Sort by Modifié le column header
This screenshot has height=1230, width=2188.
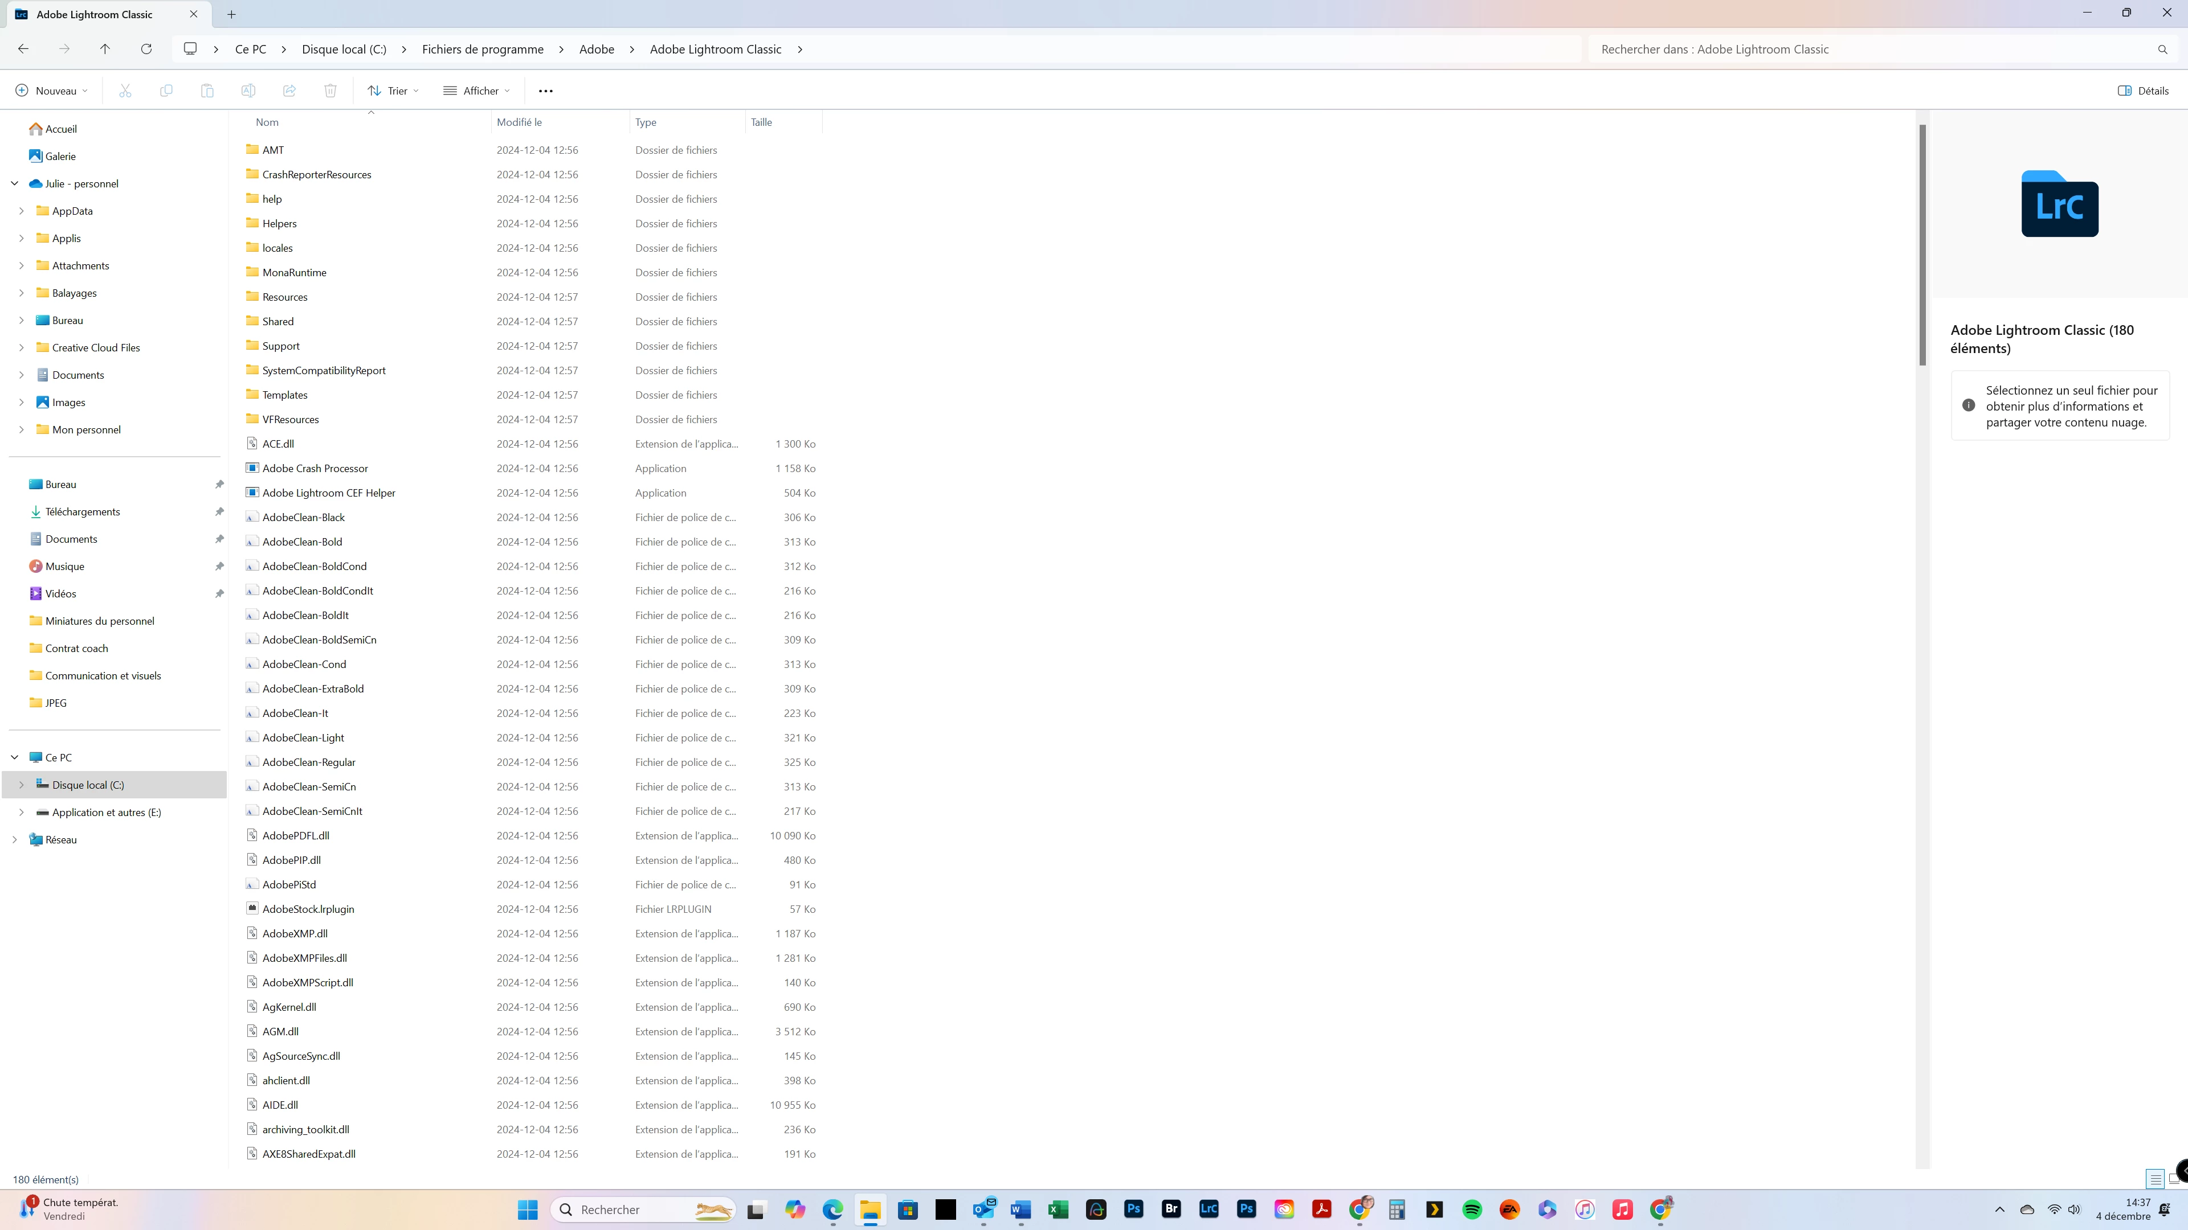519,122
